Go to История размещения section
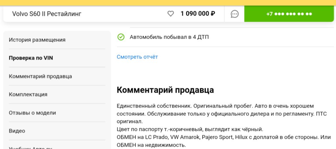The width and height of the screenshot is (336, 149). (x=37, y=40)
